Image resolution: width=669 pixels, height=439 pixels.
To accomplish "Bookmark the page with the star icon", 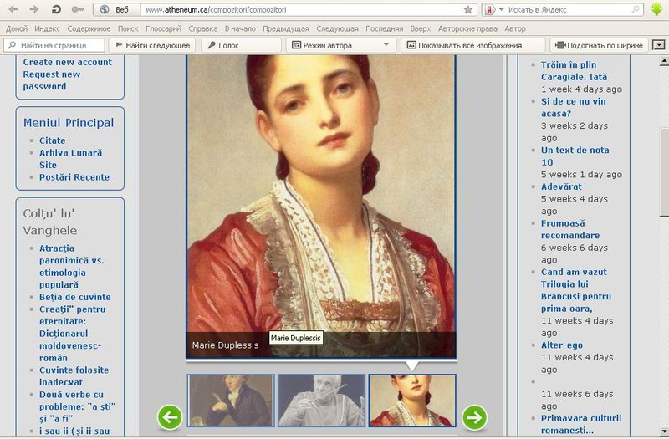I will [468, 10].
